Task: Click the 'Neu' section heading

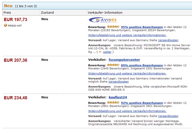Action: pos(8,6)
